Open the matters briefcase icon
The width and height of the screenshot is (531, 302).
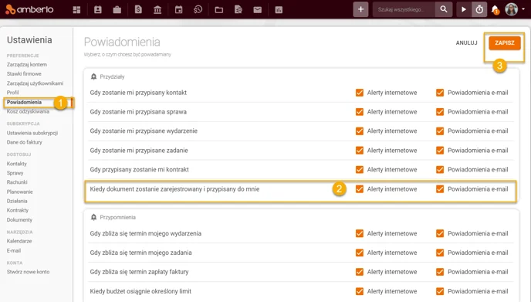pos(117,10)
